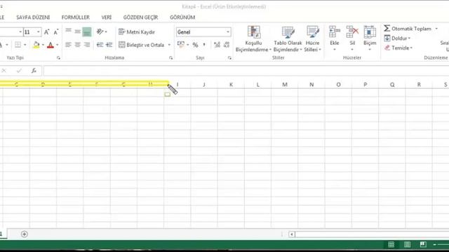
Task: Click Birleştir ve Ortala merge button
Action: [141, 45]
